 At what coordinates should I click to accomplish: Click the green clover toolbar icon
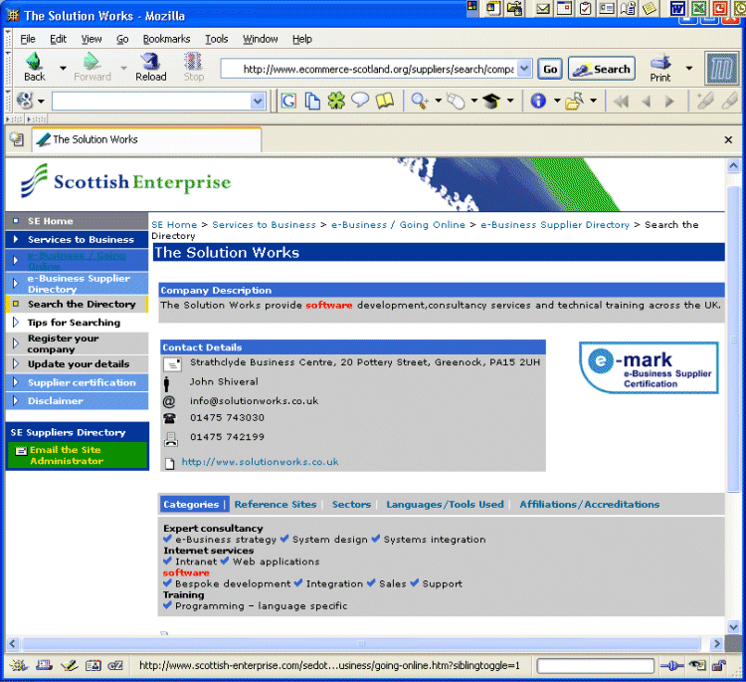coord(336,101)
